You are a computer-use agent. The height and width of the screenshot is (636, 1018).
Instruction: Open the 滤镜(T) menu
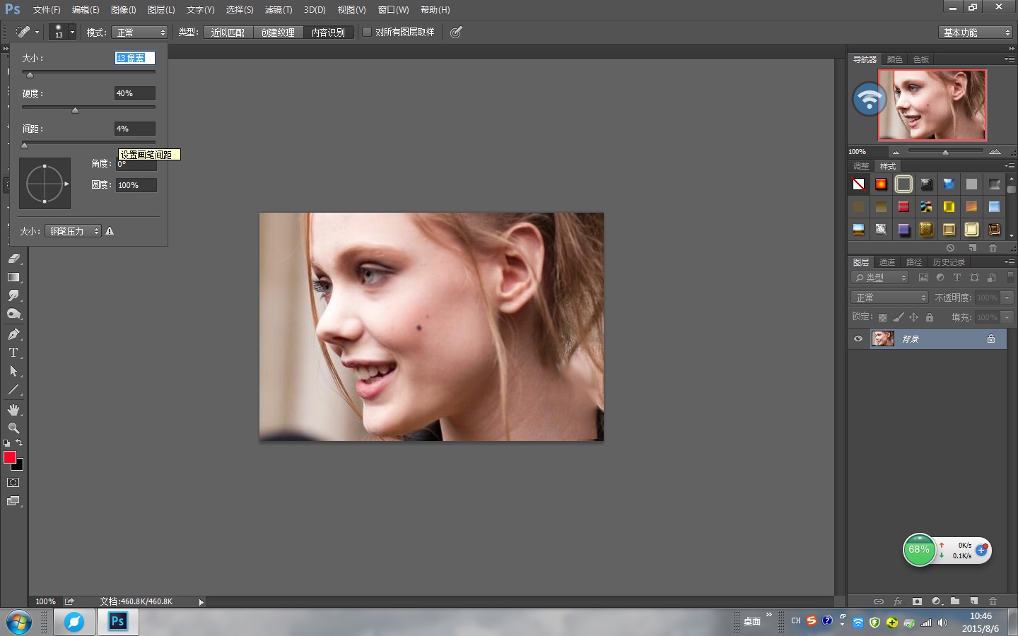(279, 10)
